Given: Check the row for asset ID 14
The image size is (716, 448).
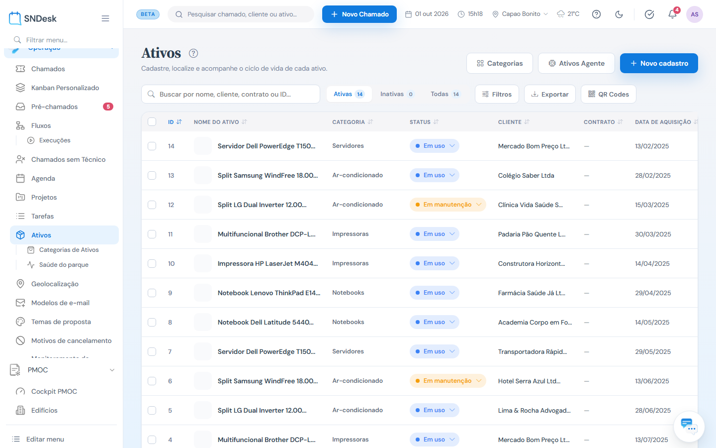Looking at the screenshot, I should 152,146.
